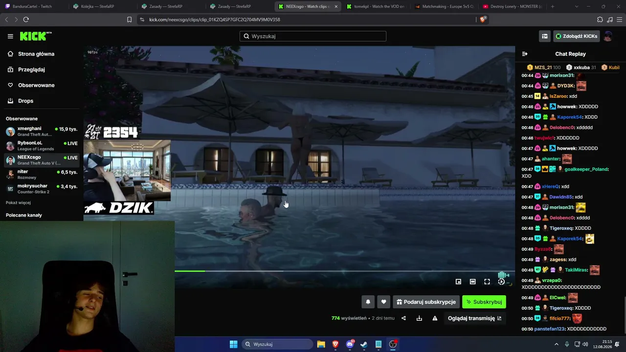Expand followed list with Pokaż więcej
Viewport: 626px width, 352px height.
tap(18, 202)
